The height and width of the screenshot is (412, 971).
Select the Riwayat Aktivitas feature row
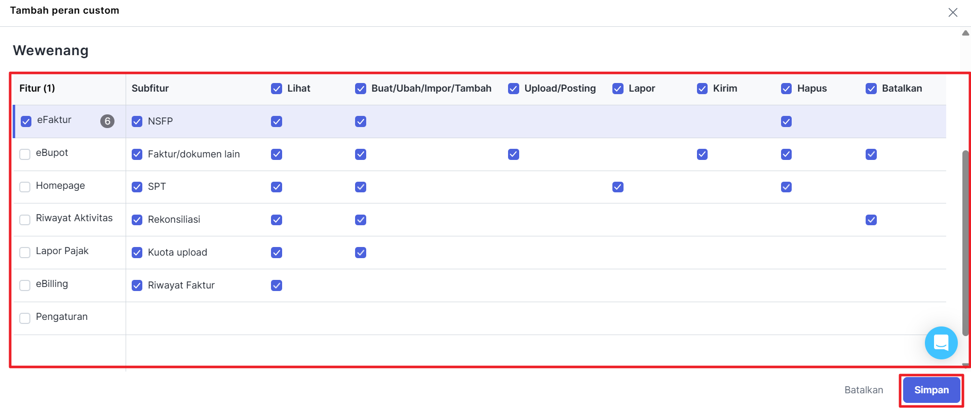tap(74, 218)
